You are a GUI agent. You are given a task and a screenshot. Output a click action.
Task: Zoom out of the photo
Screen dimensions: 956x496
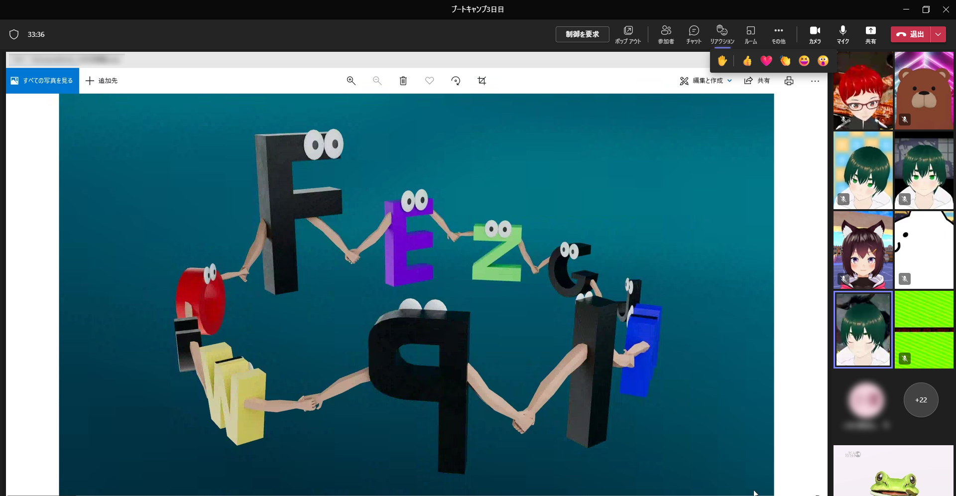coord(377,81)
